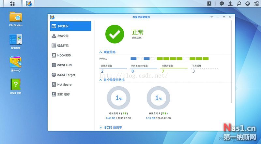Collapse the 首个卷使用状况 section
The image size is (261, 144).
(x=100, y=80)
